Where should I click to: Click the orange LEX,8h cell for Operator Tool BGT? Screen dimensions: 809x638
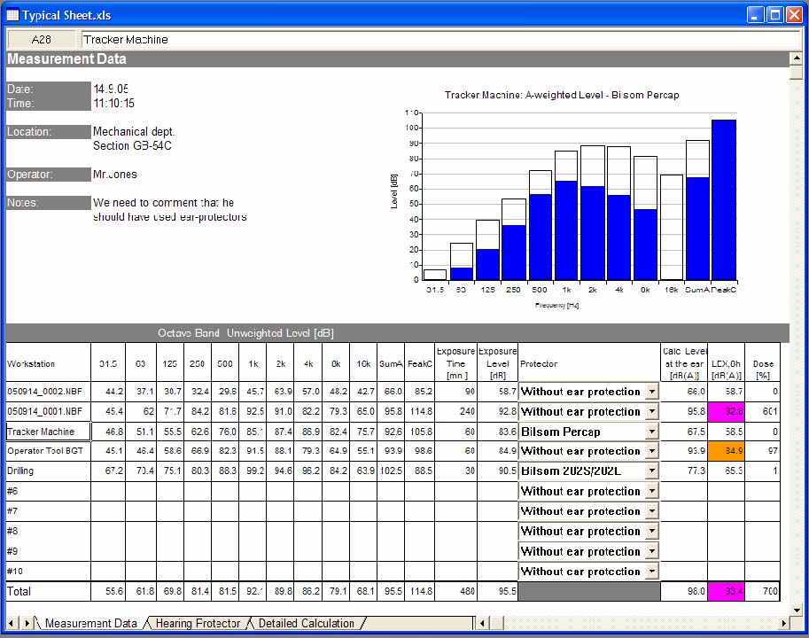[726, 451]
